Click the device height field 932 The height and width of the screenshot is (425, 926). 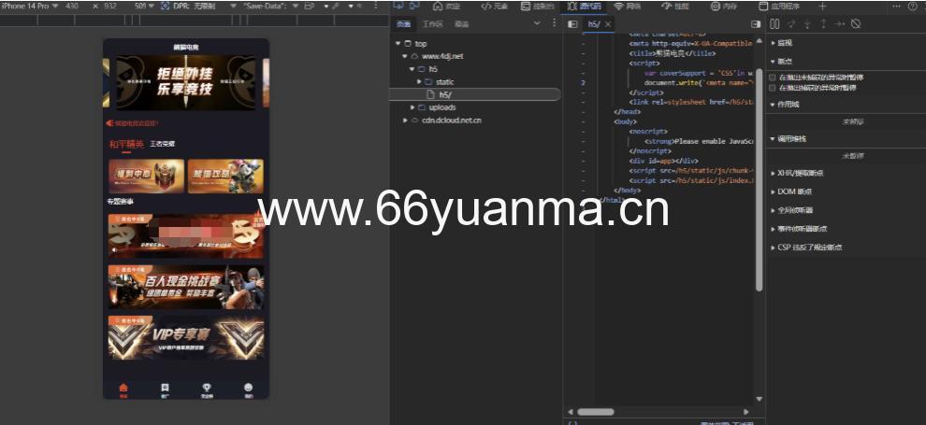pos(111,6)
